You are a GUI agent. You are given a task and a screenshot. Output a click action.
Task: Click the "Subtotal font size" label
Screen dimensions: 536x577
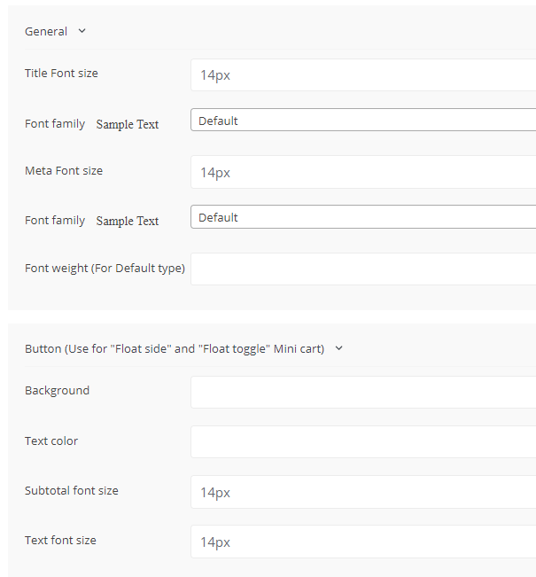(72, 491)
